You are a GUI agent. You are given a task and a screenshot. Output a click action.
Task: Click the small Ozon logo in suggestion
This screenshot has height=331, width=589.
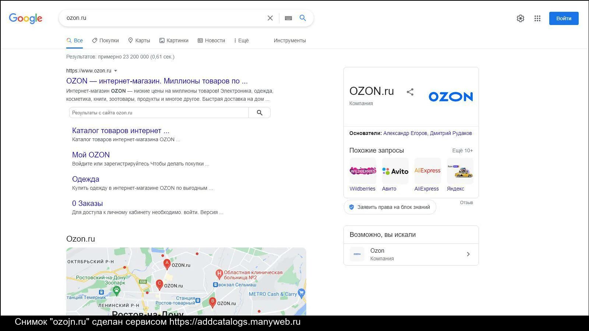point(357,254)
